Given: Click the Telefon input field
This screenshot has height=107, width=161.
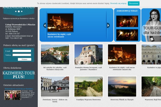Looking at the screenshot, I should pos(22,55).
